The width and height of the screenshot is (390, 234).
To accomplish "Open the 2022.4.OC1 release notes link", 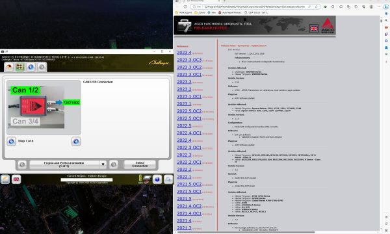I will [189, 133].
